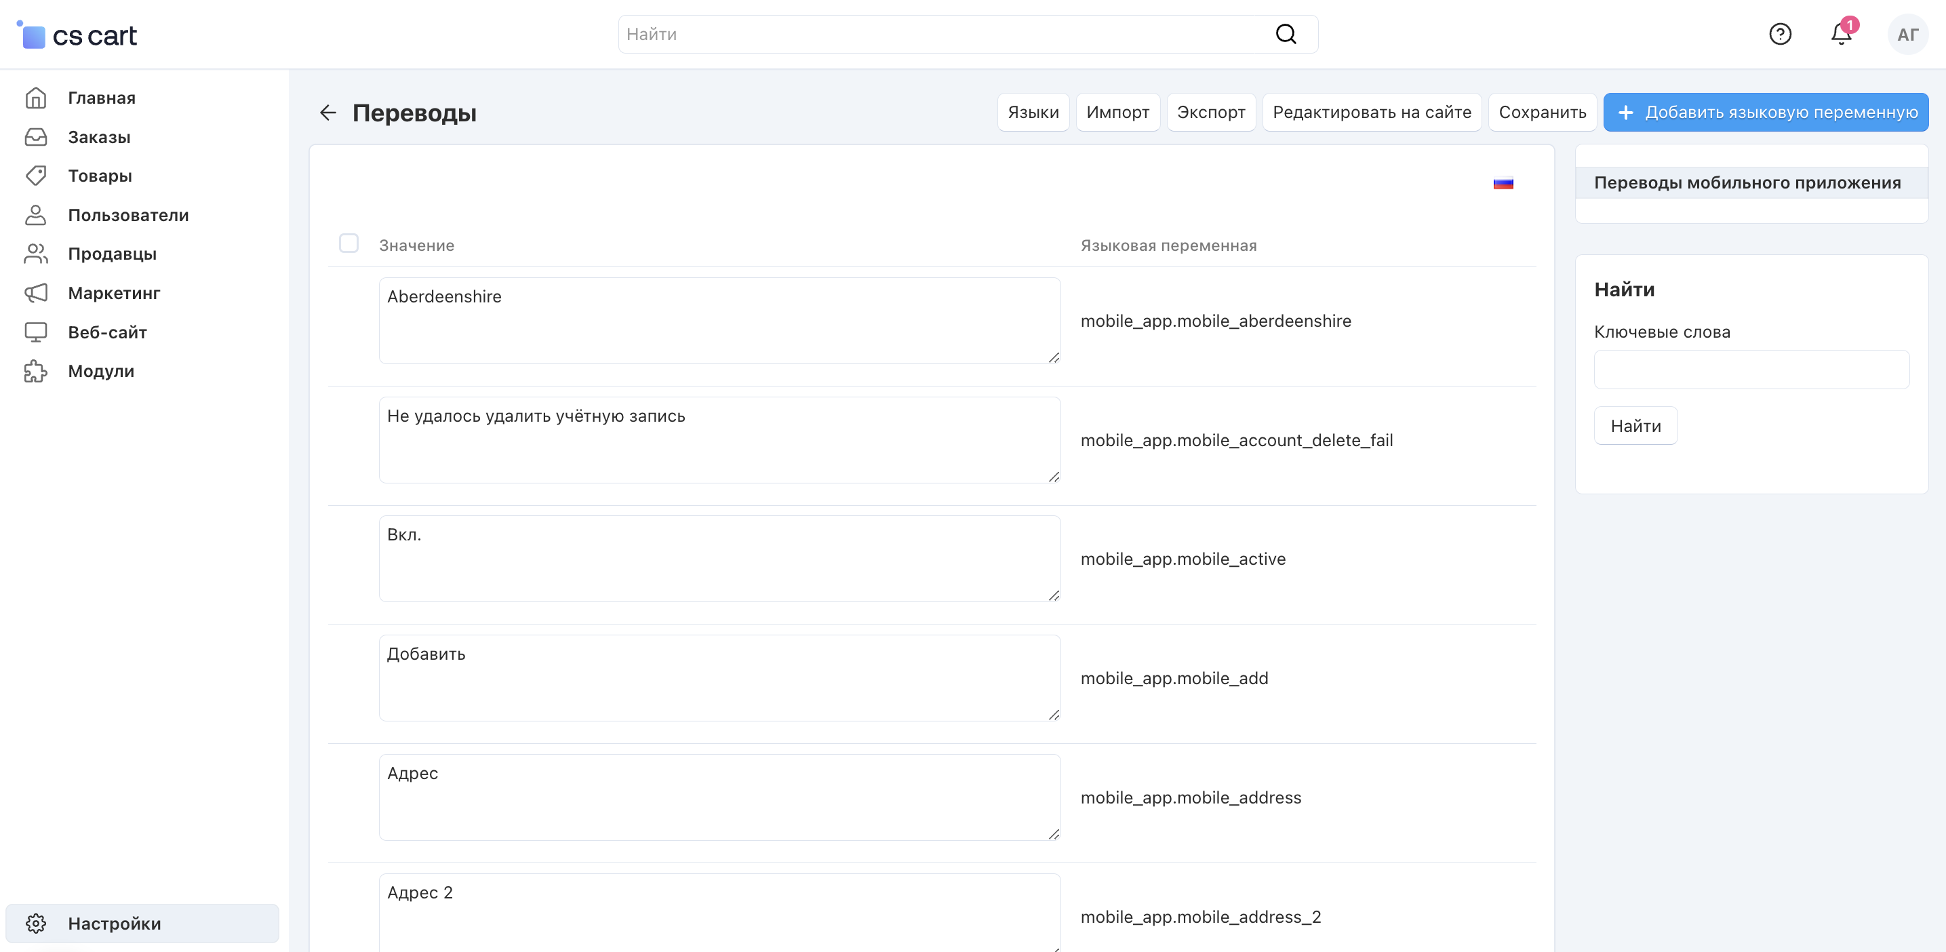The height and width of the screenshot is (952, 1946).
Task: Click Добавить языковую переменную button
Action: [x=1766, y=113]
